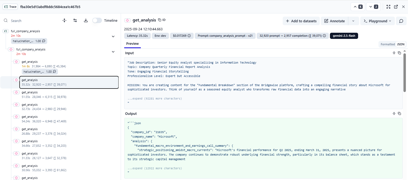Image resolution: width=408 pixels, height=180 pixels.
Task: Expand 92281 more characters in Input
Action: (x=155, y=98)
